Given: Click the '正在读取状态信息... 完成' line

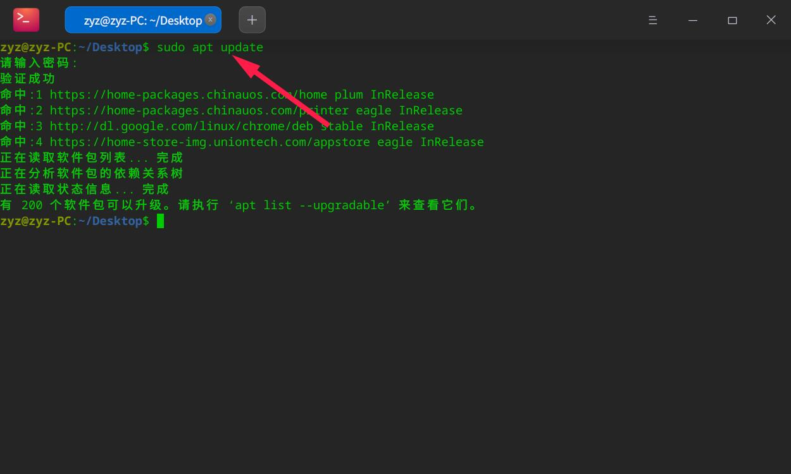Looking at the screenshot, I should tap(85, 190).
